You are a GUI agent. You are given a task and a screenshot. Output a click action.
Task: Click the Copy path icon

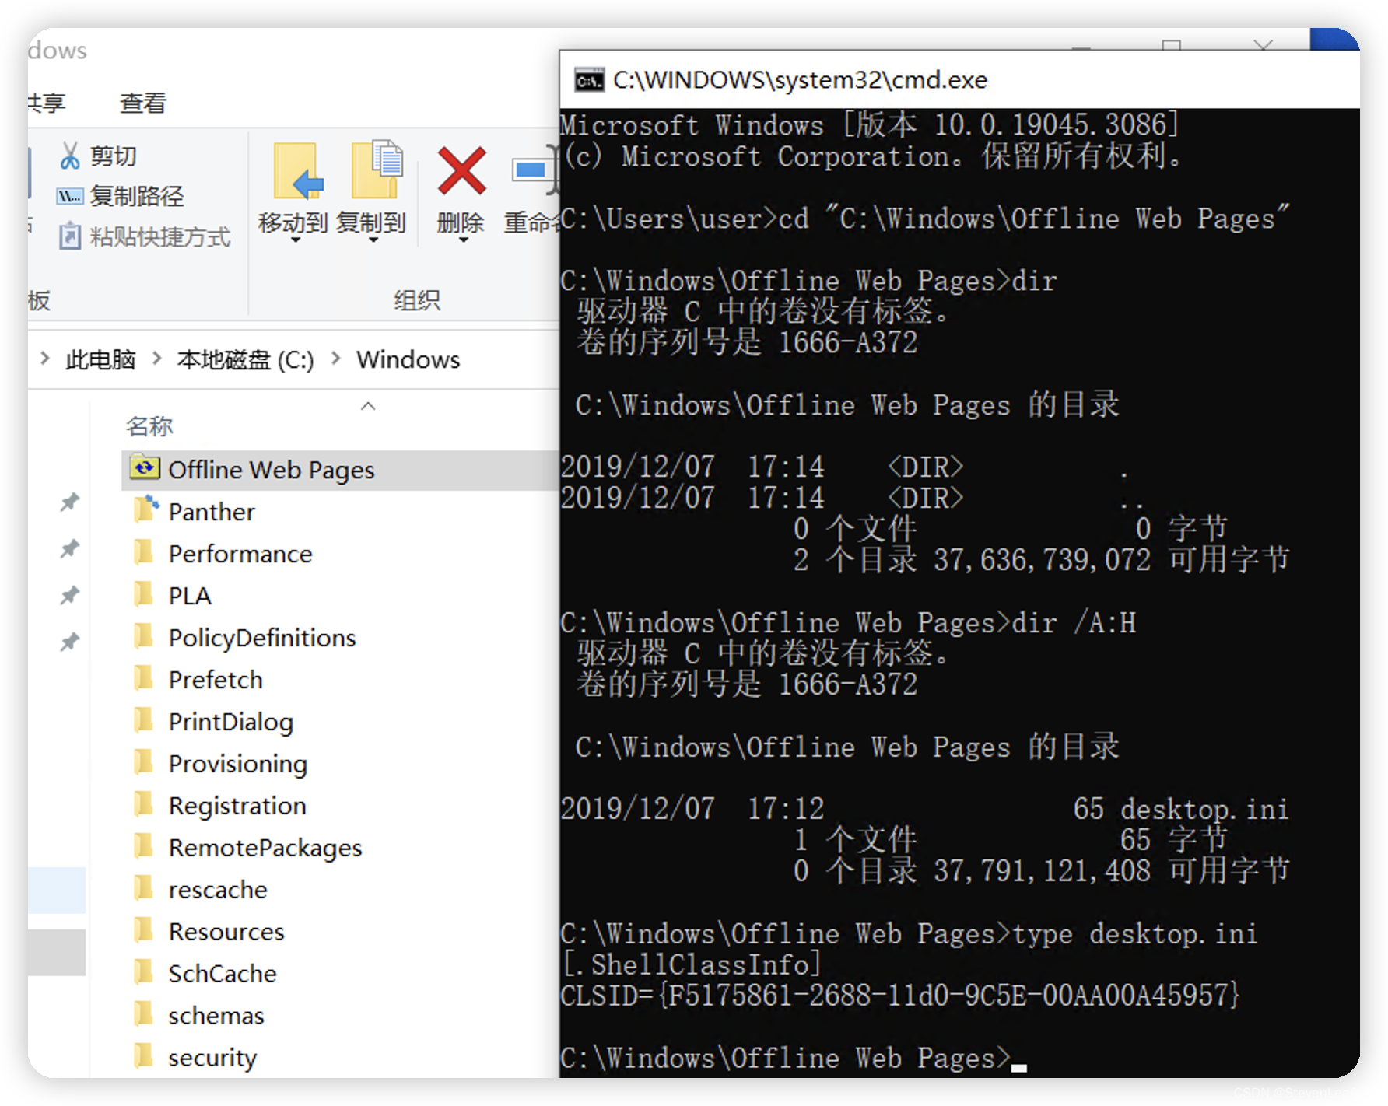70,196
